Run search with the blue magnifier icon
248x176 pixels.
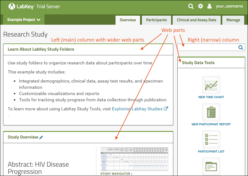click(x=241, y=47)
